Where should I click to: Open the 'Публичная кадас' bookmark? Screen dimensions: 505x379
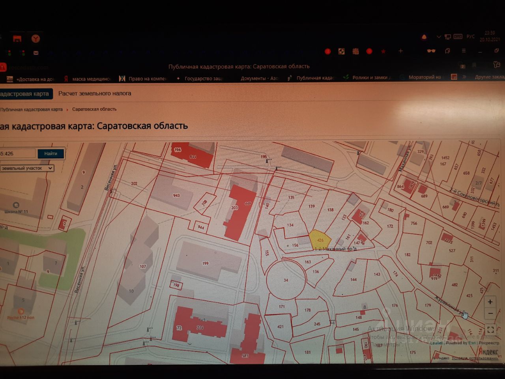(x=311, y=78)
